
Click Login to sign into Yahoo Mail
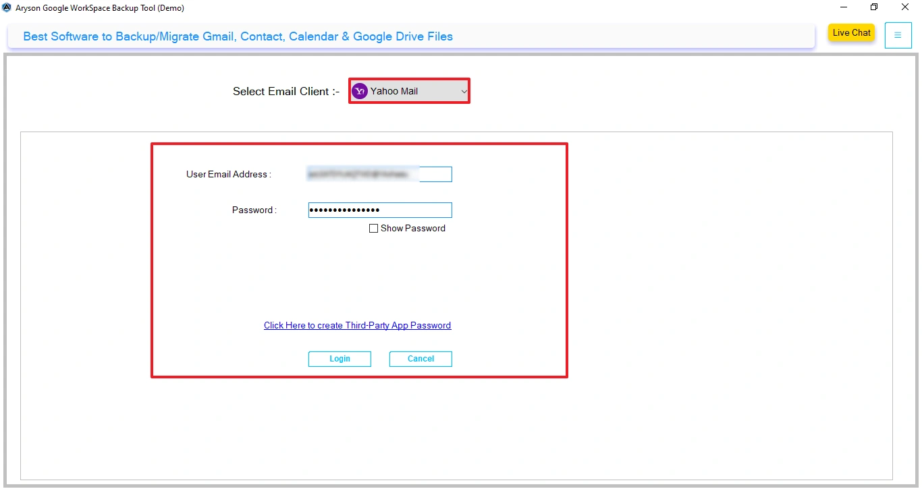coord(340,359)
